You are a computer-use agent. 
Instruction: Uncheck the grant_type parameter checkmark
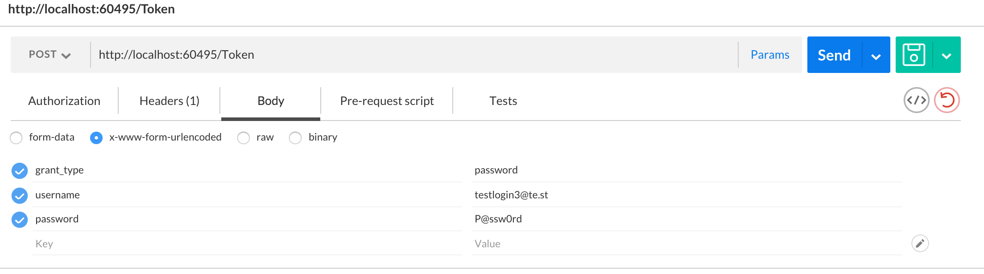pyautogui.click(x=20, y=170)
